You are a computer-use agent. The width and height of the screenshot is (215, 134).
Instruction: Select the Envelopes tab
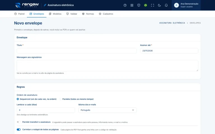coord(37,14)
